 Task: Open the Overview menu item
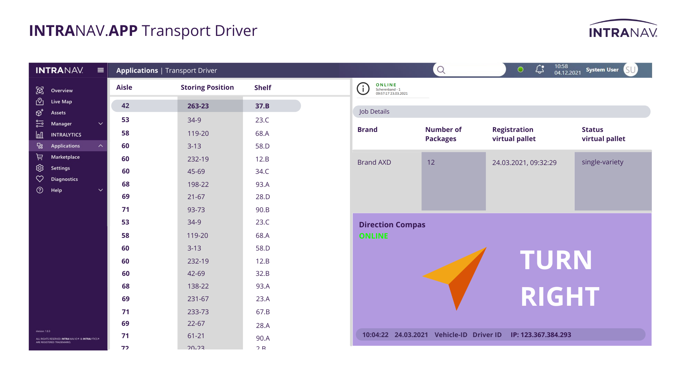point(62,90)
